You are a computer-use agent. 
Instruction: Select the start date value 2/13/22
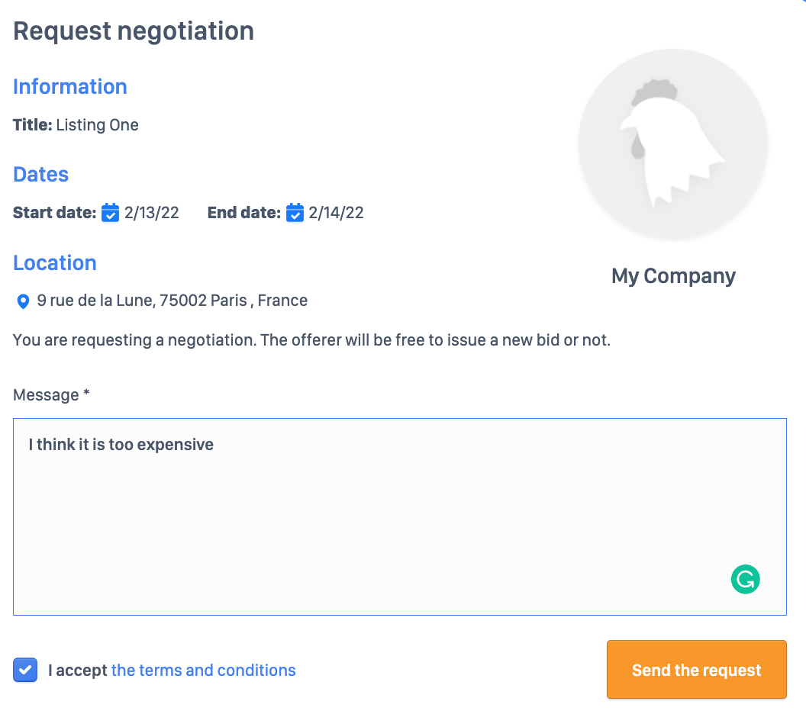[152, 213]
